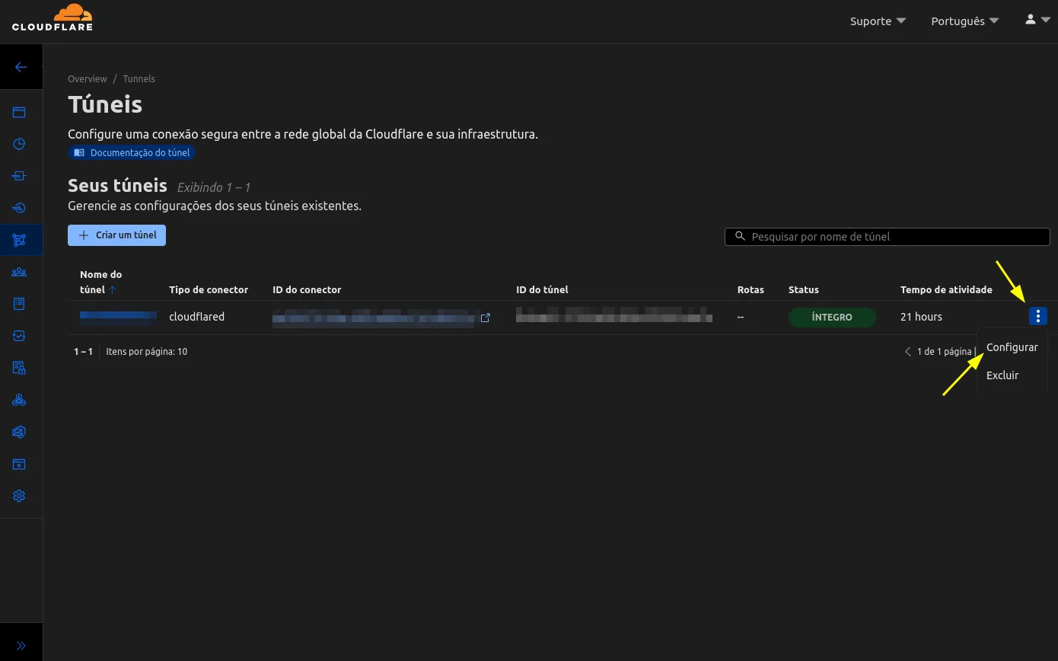The height and width of the screenshot is (661, 1058).
Task: Open the Settings gear sidebar icon
Action: coord(19,496)
